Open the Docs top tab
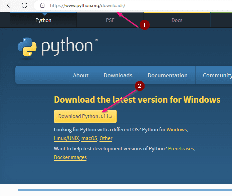The width and height of the screenshot is (232, 196). point(177,20)
